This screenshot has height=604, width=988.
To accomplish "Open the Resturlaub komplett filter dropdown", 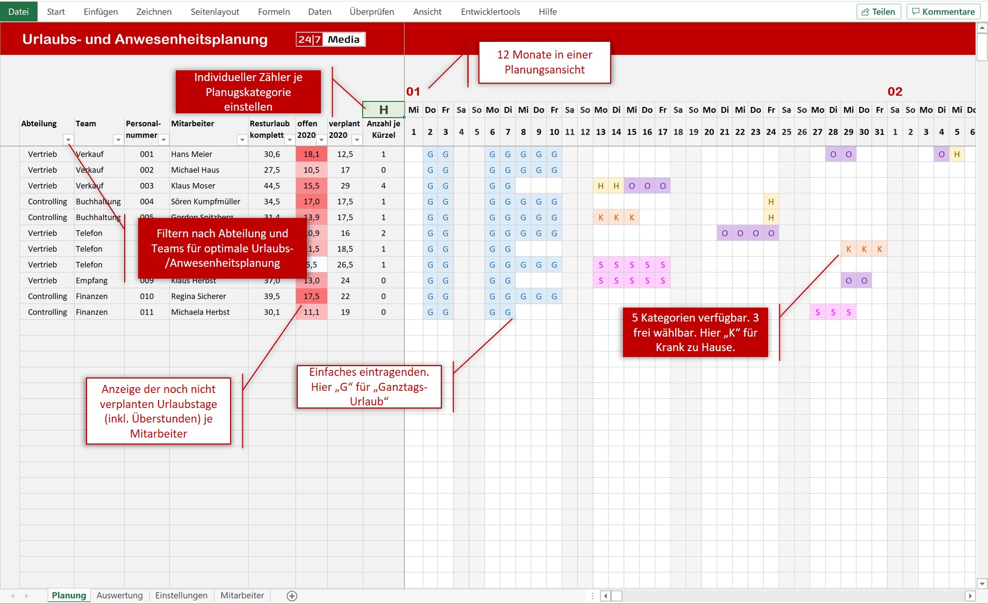I will (290, 140).
